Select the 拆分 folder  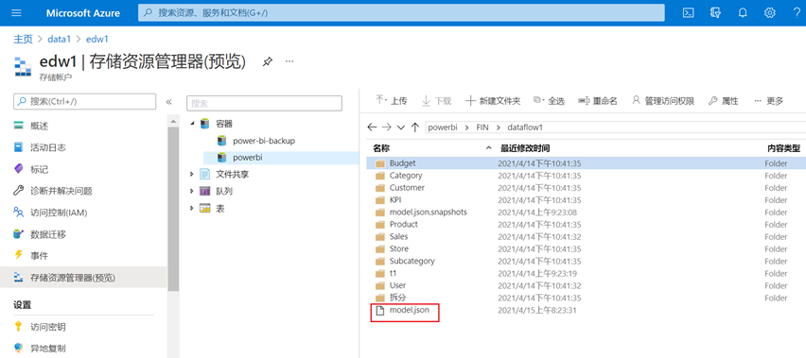397,298
